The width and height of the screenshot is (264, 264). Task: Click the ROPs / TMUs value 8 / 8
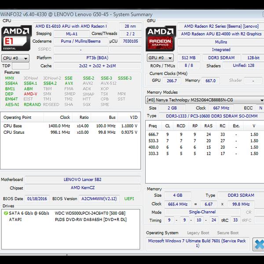coord(189,66)
